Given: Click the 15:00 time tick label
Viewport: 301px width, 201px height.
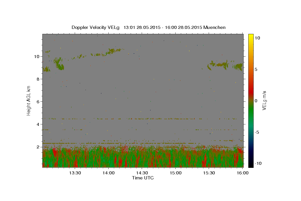Looking at the screenshot, I should (x=175, y=173).
